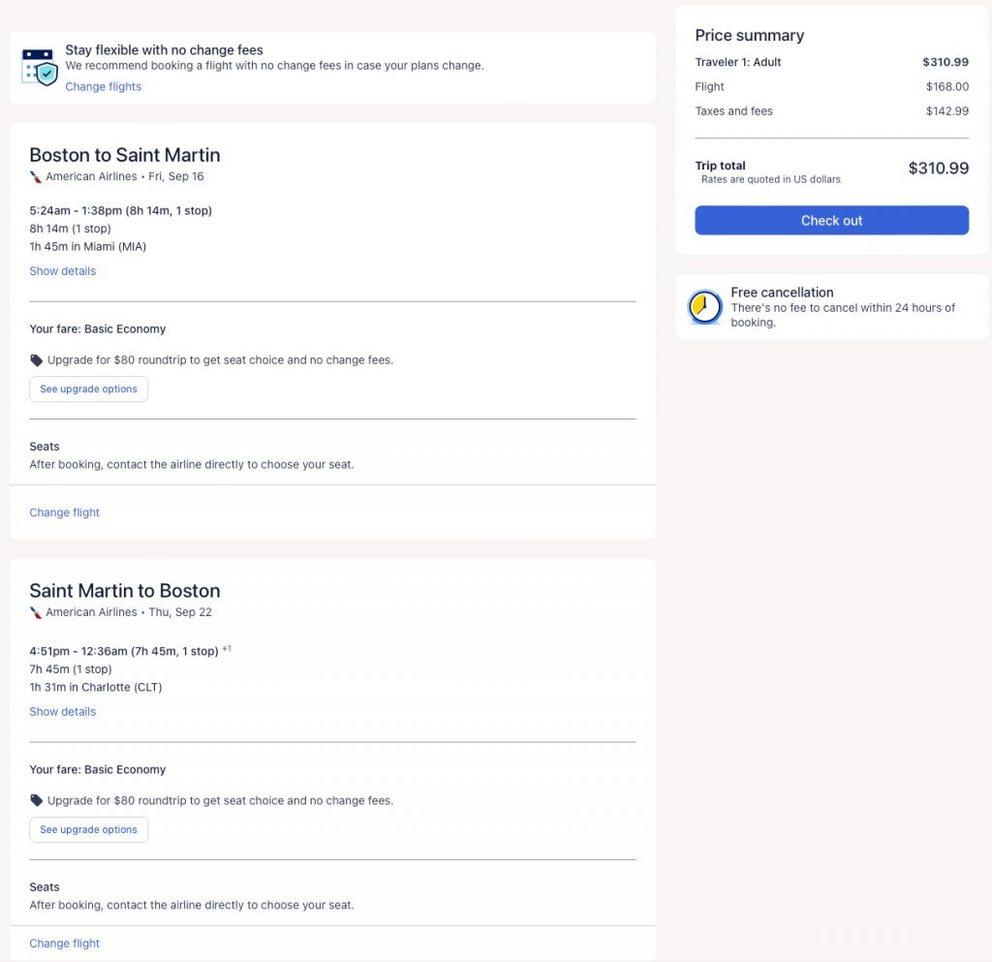
Task: Click the calendar shield no-change-fees icon
Action: tap(40, 66)
